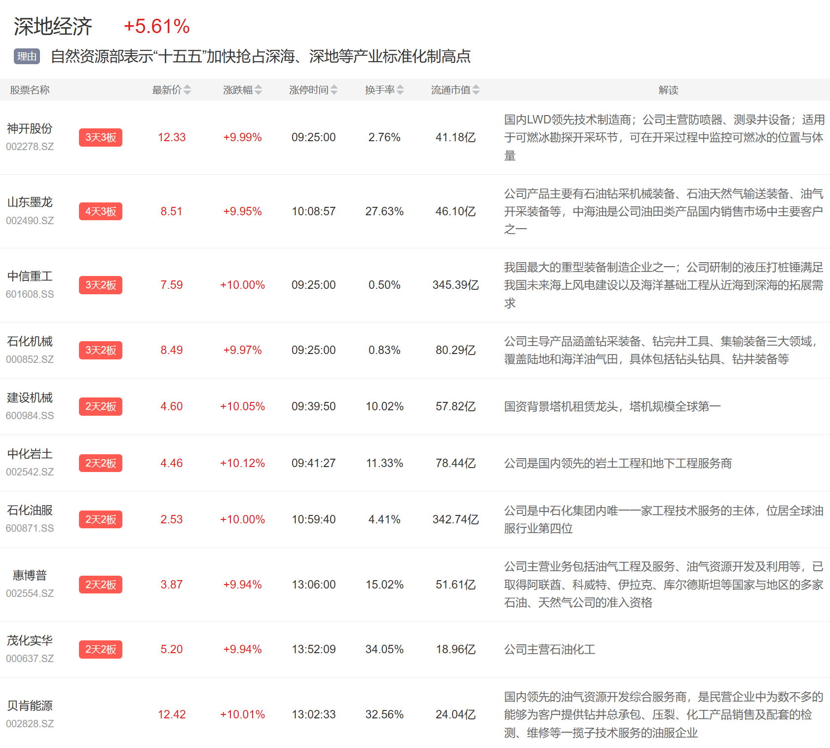Open 中信重工 stock details

pos(30,276)
